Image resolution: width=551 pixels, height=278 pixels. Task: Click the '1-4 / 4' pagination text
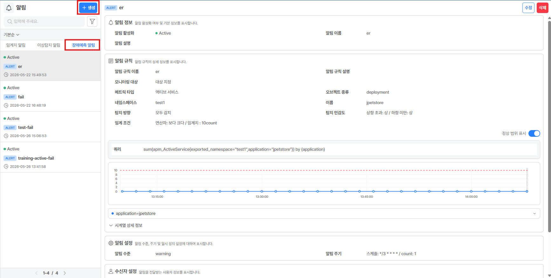[x=51, y=273]
